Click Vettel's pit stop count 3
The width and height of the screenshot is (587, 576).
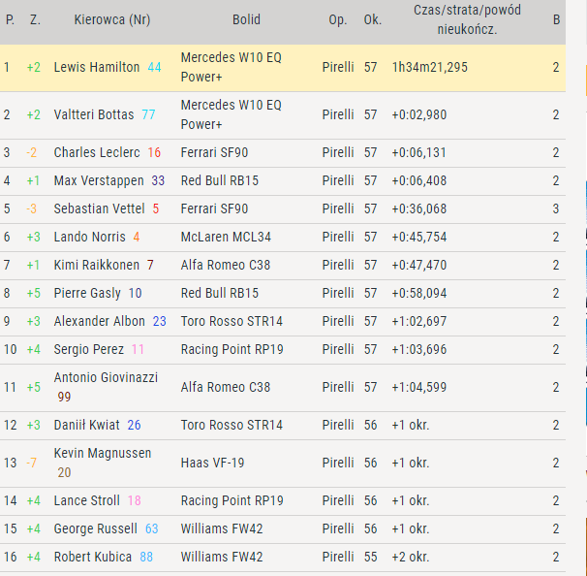coord(556,208)
